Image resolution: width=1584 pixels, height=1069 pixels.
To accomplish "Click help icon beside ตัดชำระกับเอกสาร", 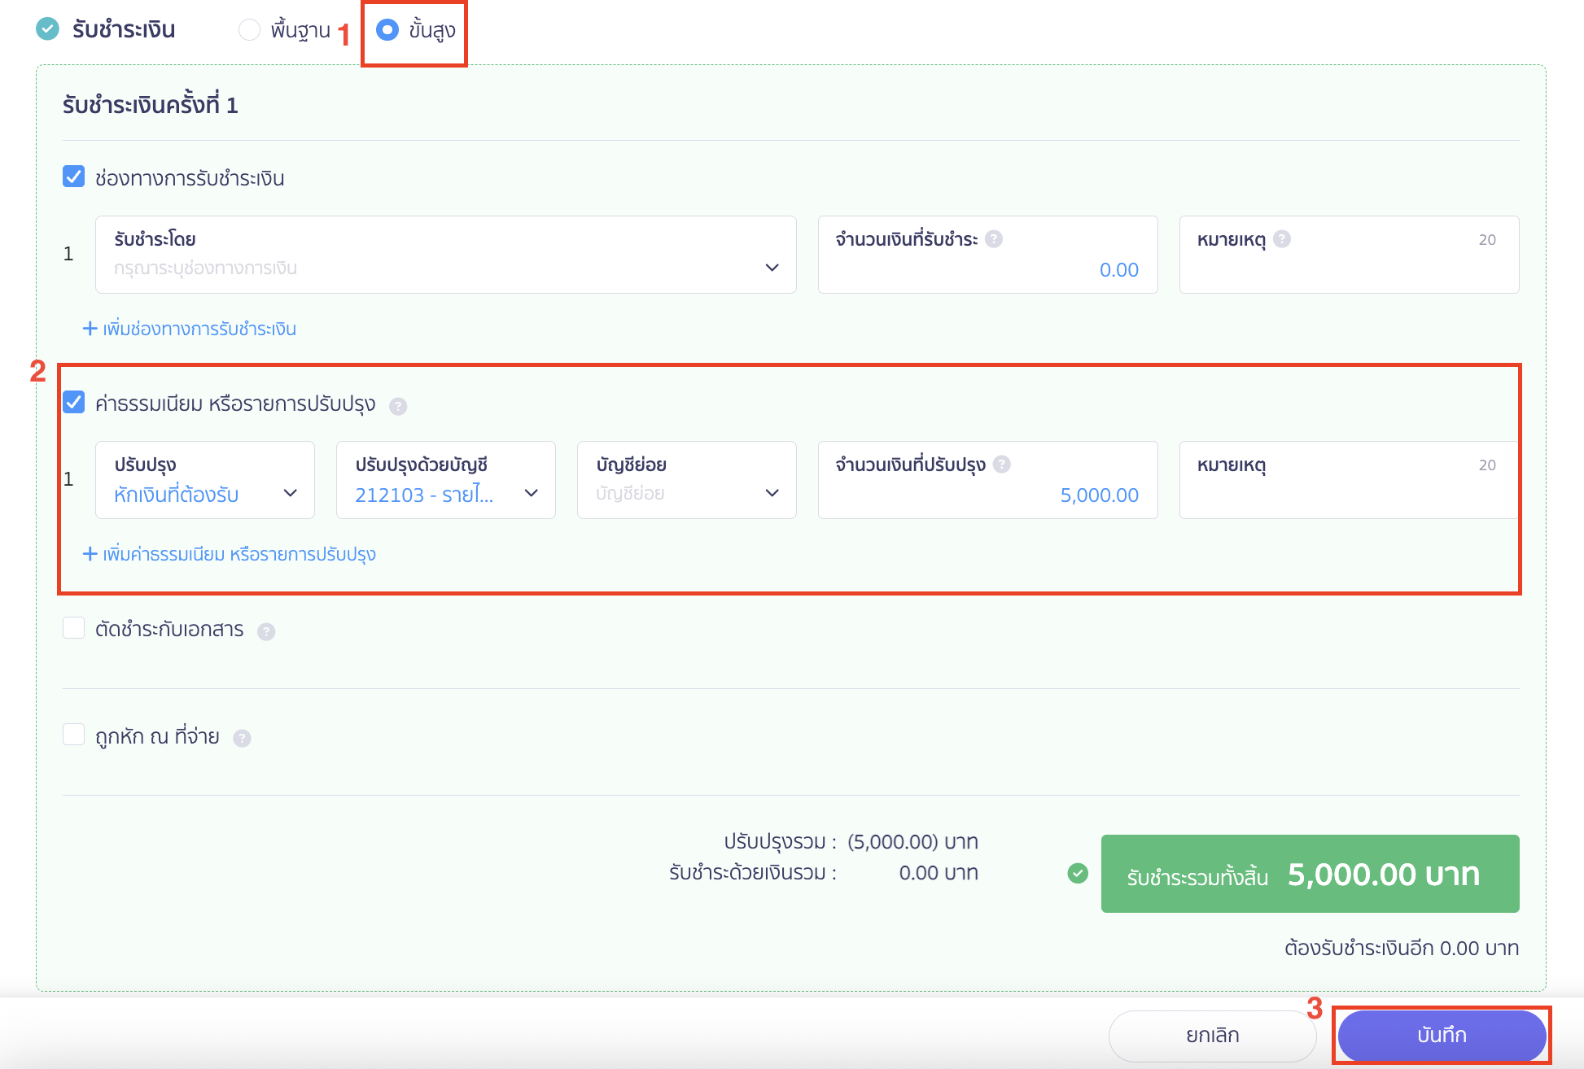I will [266, 631].
